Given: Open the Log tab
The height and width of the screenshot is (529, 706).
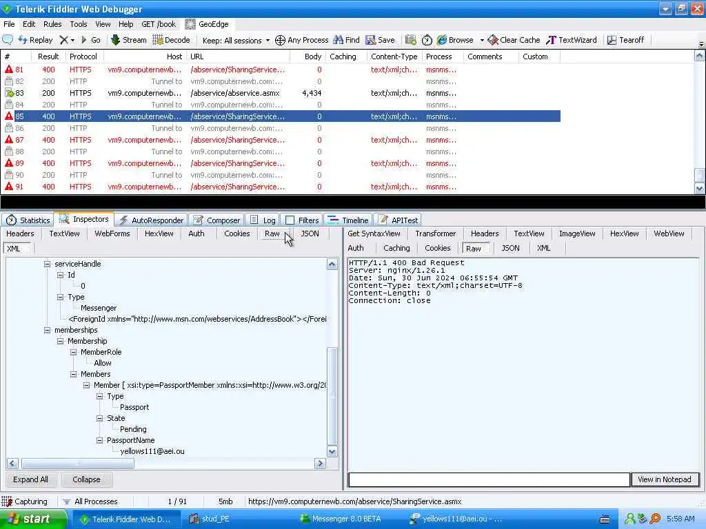Looking at the screenshot, I should point(263,220).
